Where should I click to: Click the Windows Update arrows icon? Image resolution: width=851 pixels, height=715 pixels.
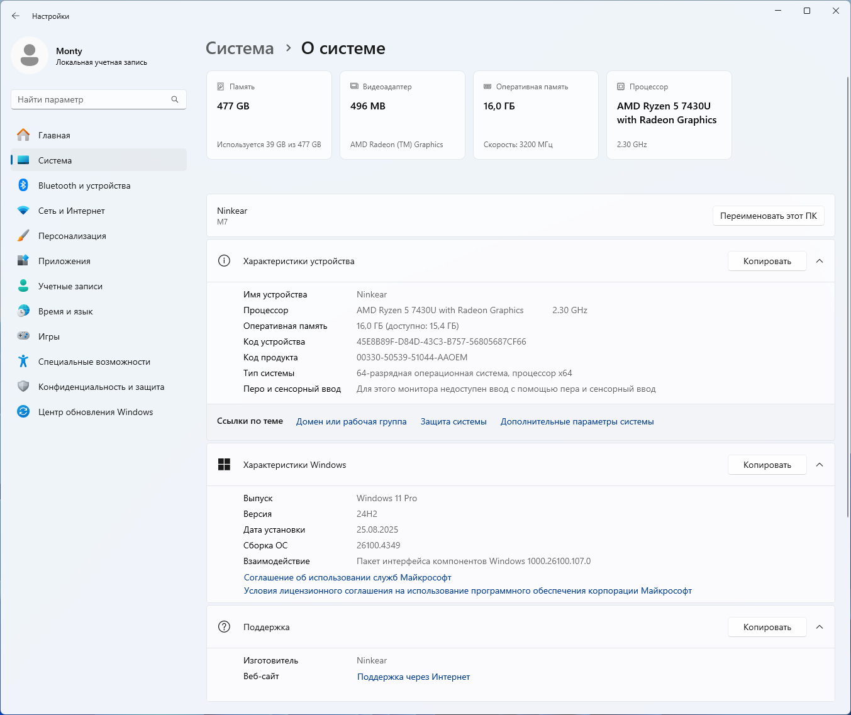[23, 412]
